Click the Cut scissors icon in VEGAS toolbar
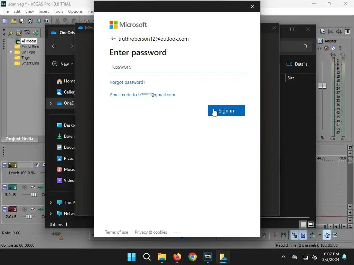Screen dimensions: 354x265 58,21
